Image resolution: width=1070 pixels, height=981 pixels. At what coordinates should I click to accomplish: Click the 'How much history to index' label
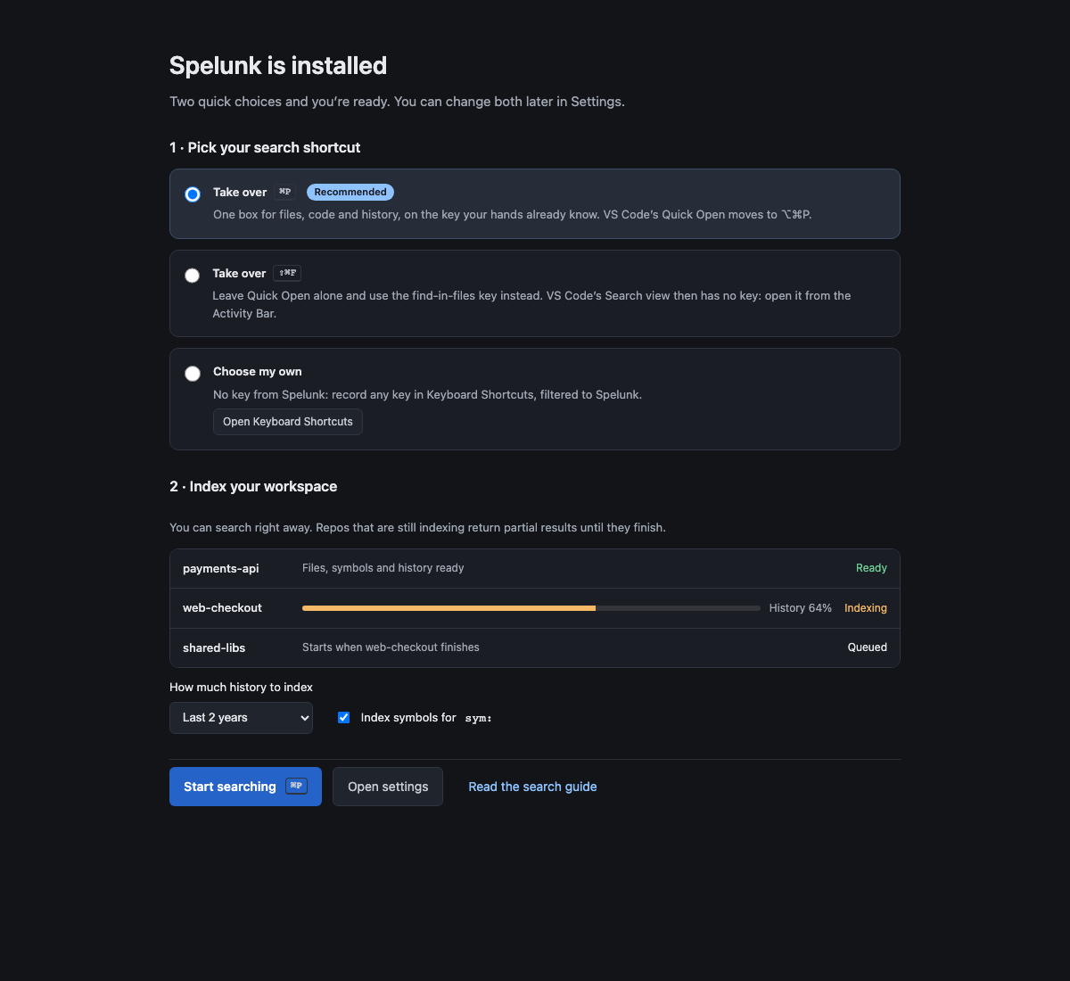tap(242, 688)
